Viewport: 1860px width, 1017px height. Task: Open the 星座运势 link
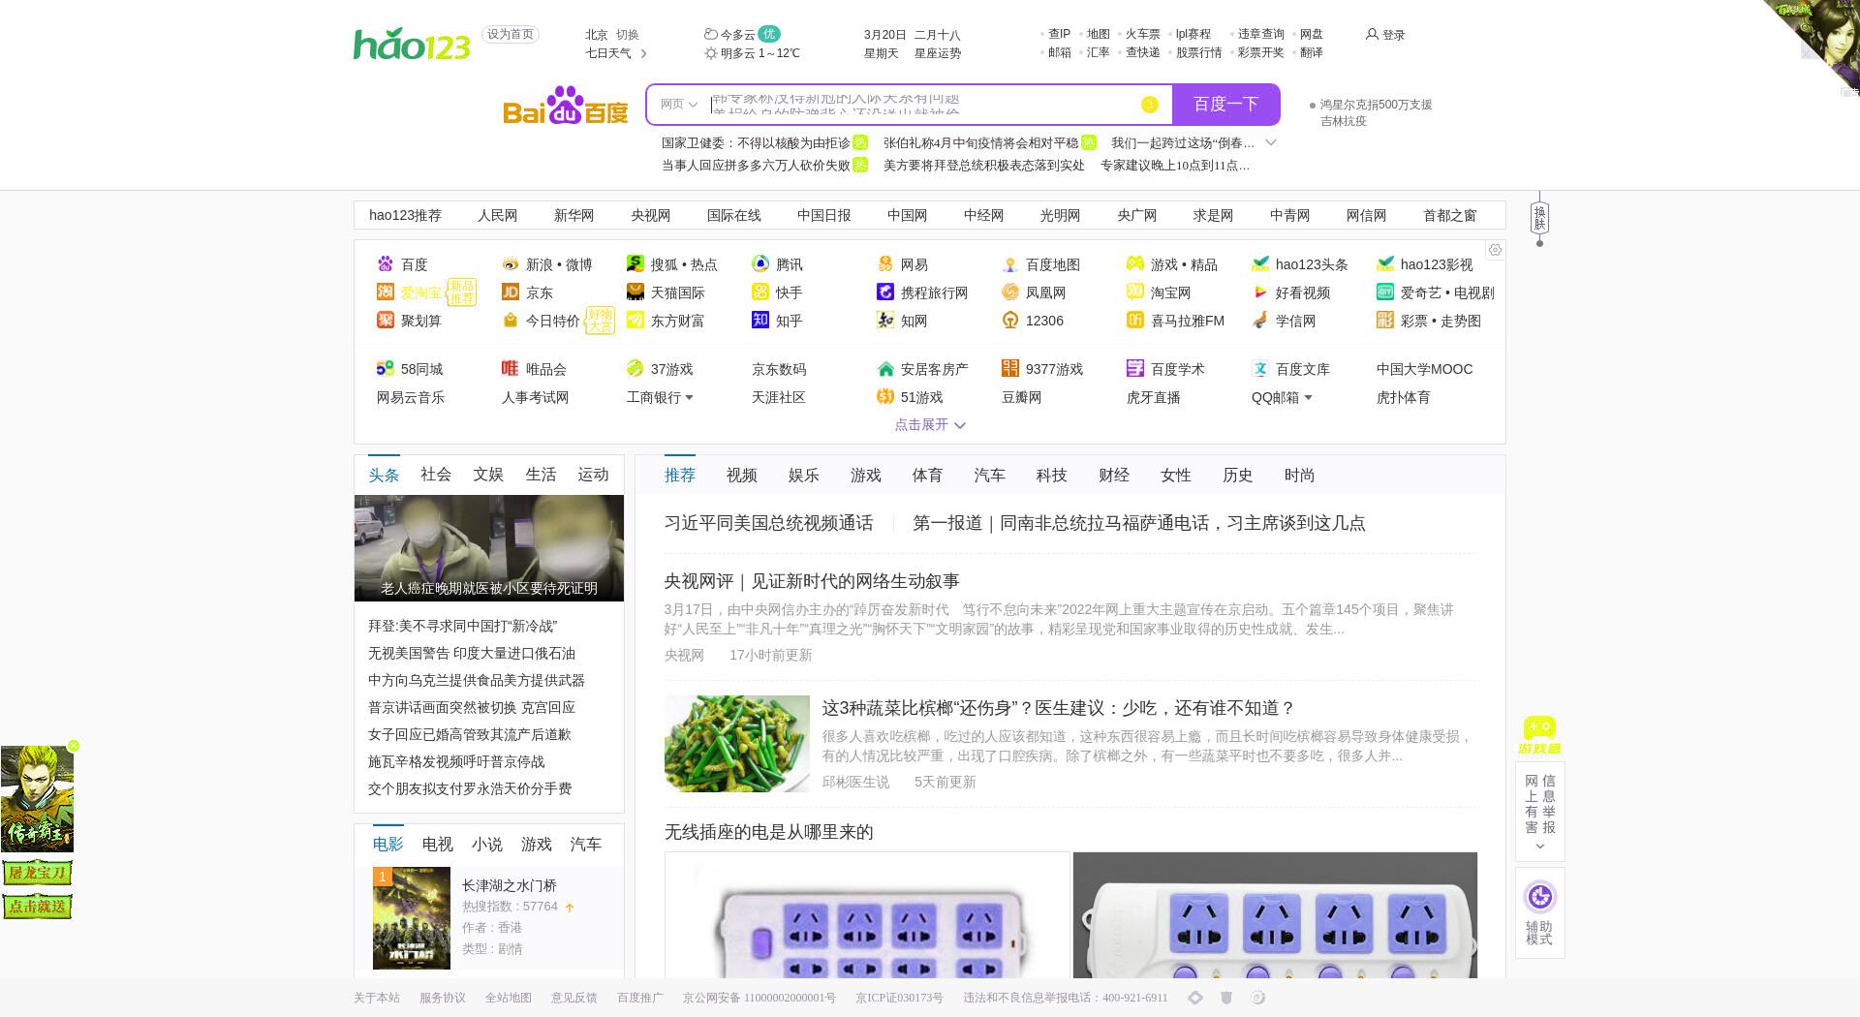pyautogui.click(x=938, y=53)
